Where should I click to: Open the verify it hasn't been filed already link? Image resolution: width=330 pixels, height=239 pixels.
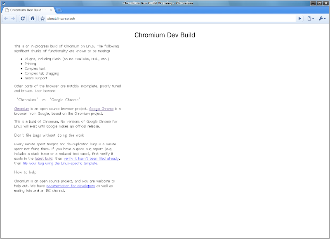coord(91,159)
